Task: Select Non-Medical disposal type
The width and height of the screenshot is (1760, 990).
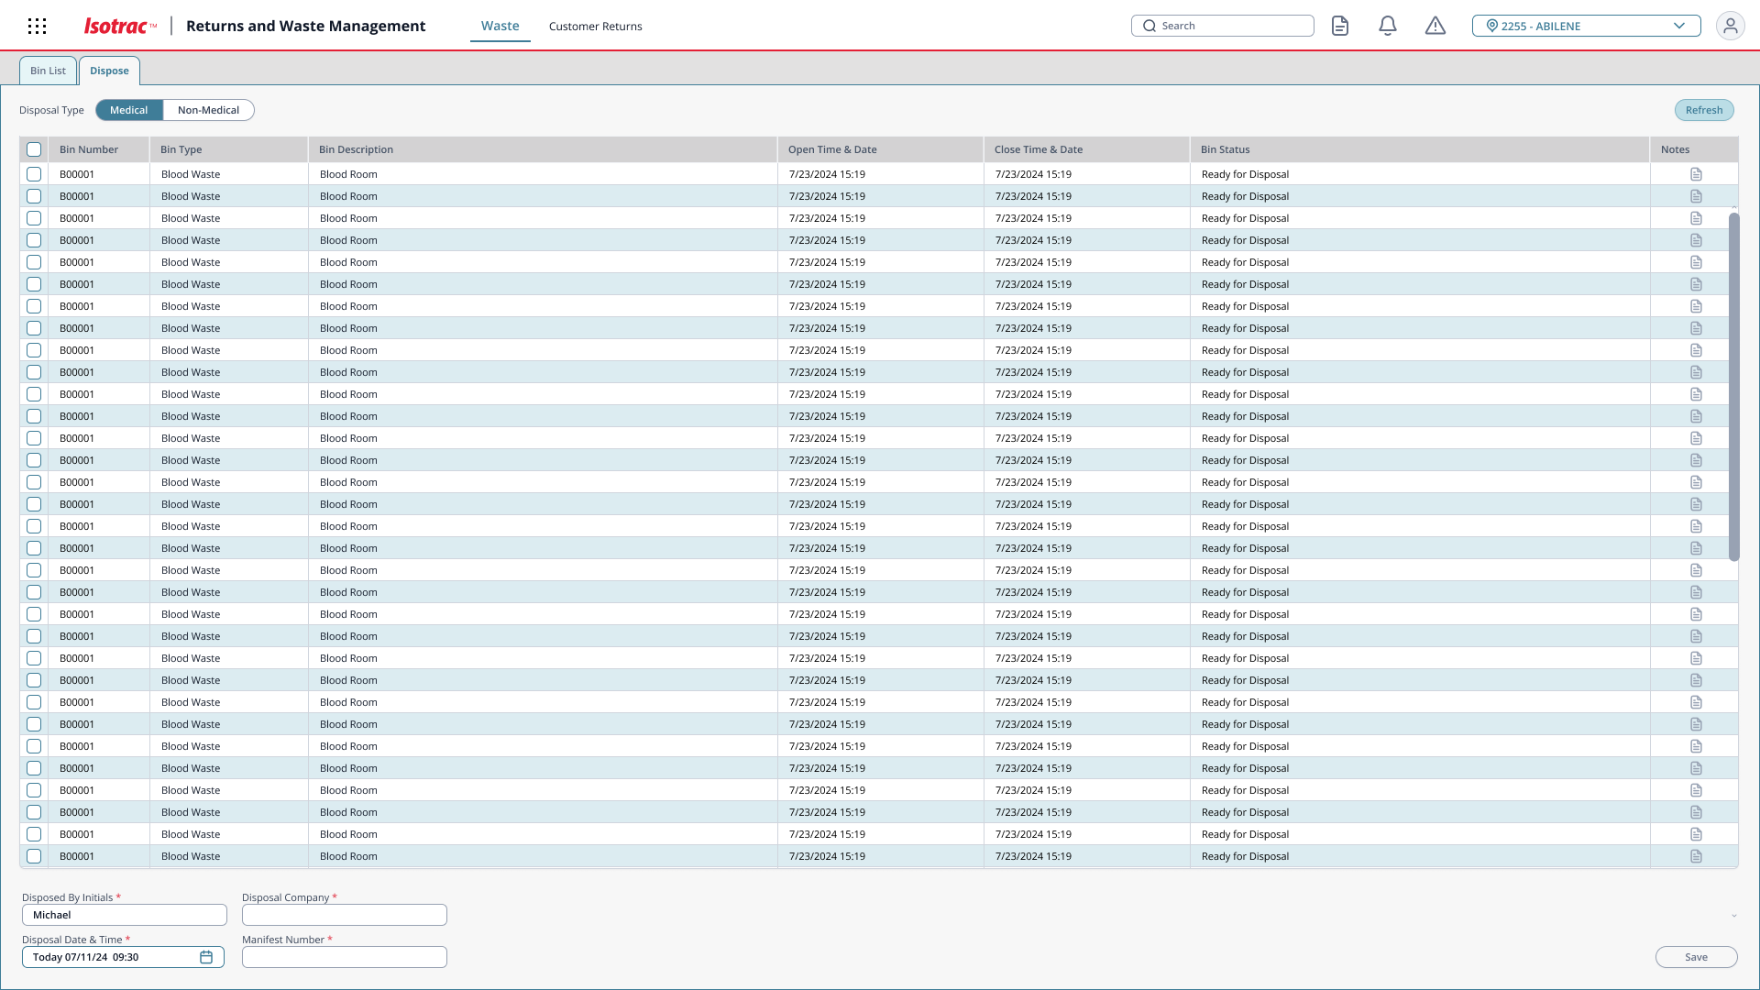Action: click(x=208, y=110)
